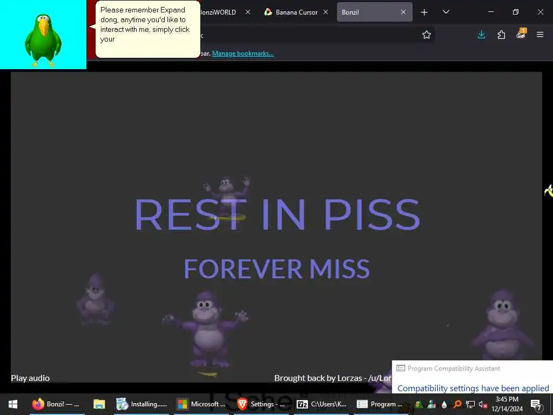Switch to the Installing... taskbar window
Screen dimensions: 553x415
pyautogui.click(x=142, y=404)
